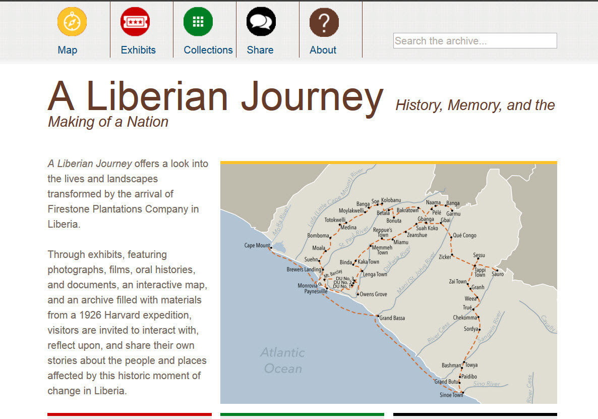Click the Tappi Town label on the map
Viewport: 598px width, 419px height.
point(480,272)
